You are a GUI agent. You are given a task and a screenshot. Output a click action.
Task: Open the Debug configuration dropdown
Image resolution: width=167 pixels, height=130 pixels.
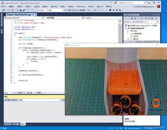coord(43,10)
